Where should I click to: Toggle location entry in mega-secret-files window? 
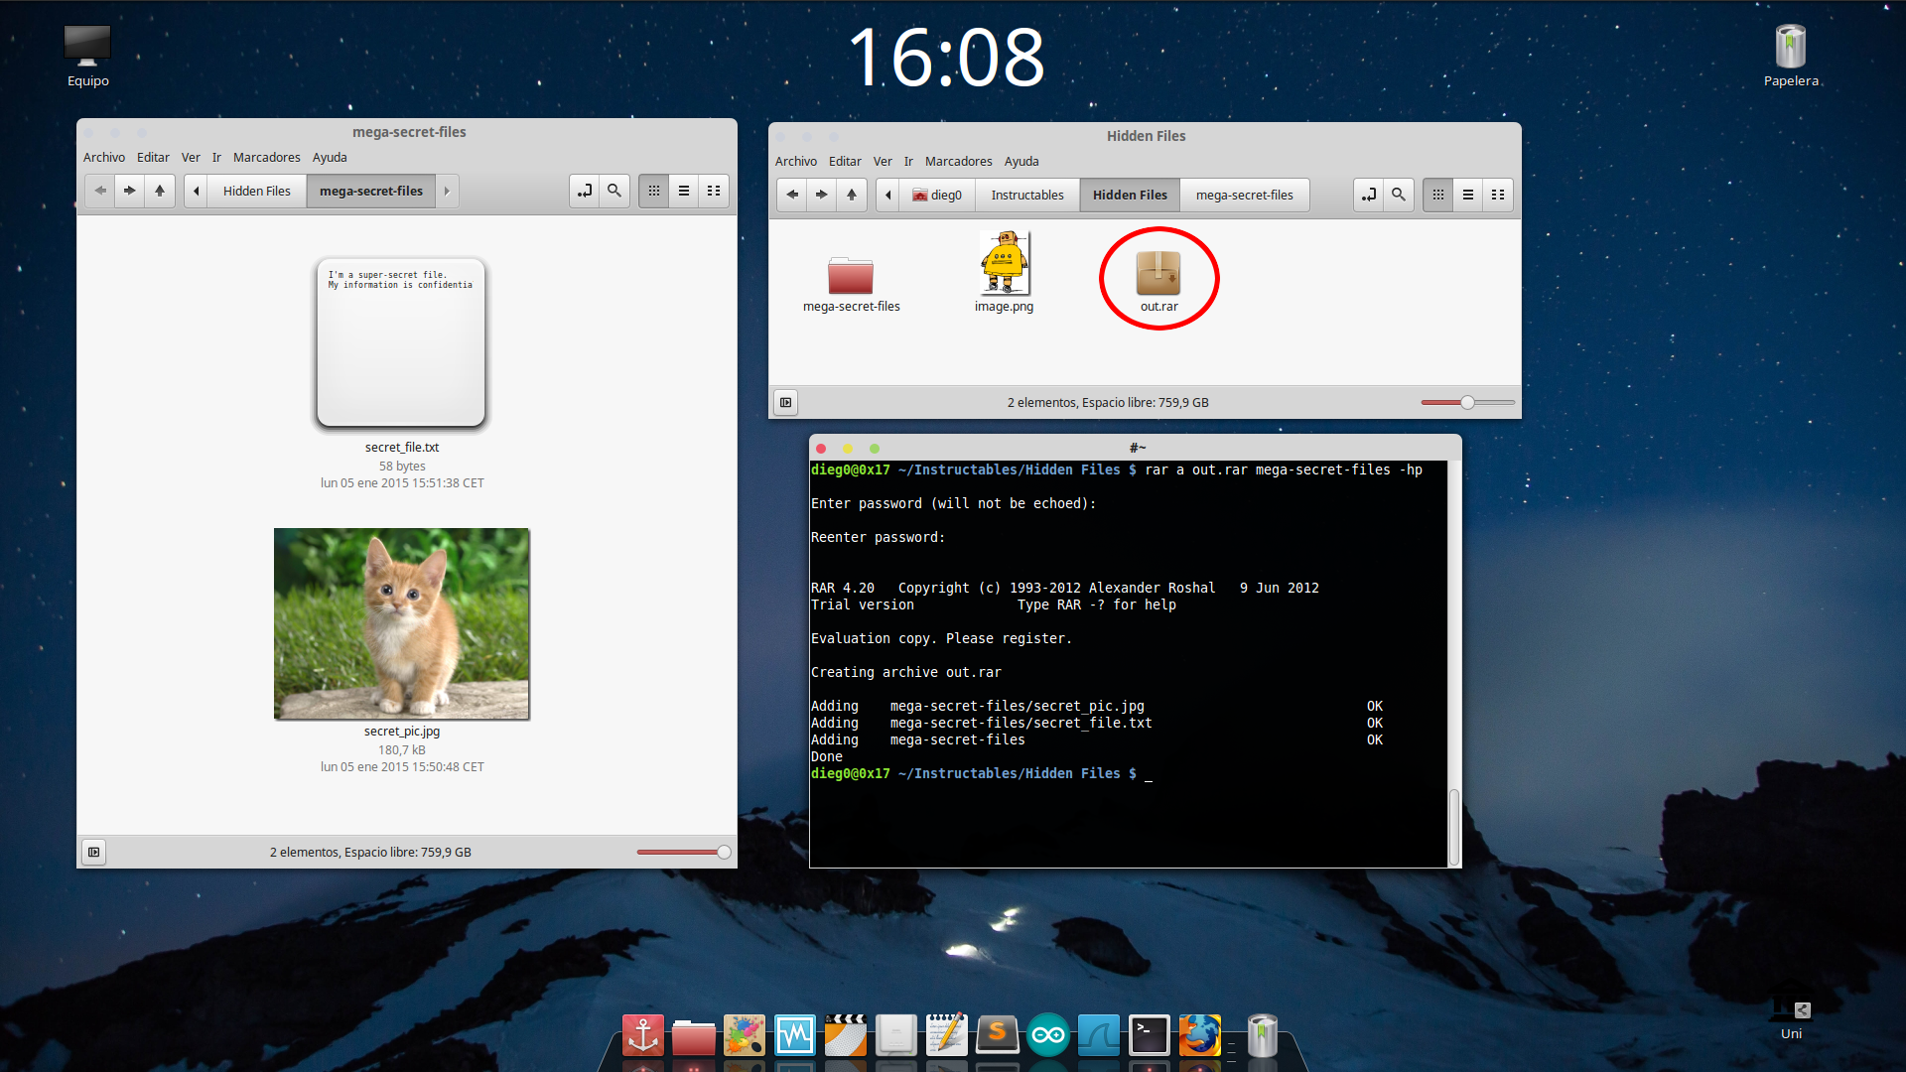click(585, 191)
